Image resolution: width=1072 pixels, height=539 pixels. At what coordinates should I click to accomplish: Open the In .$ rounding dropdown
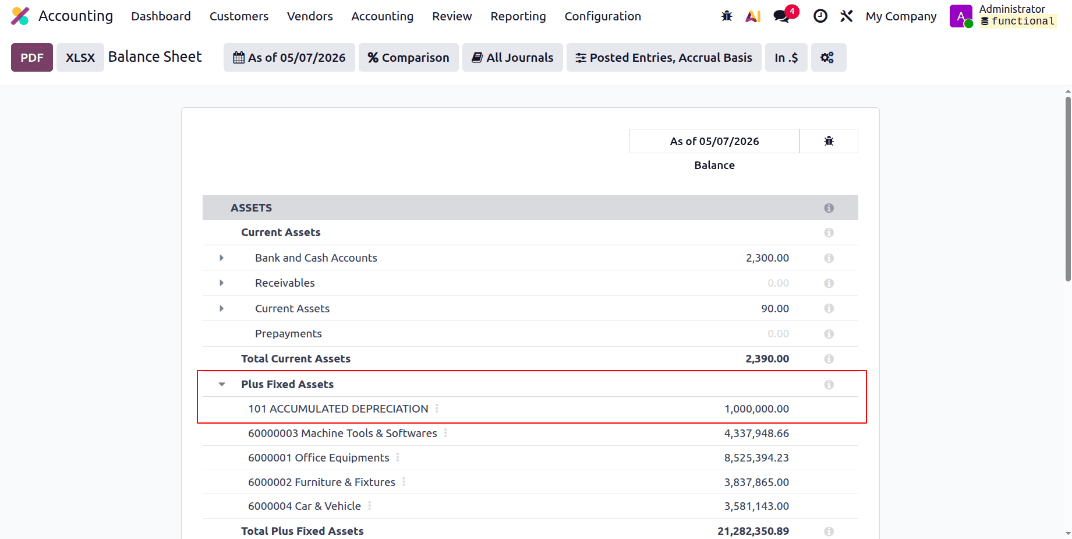pos(786,57)
